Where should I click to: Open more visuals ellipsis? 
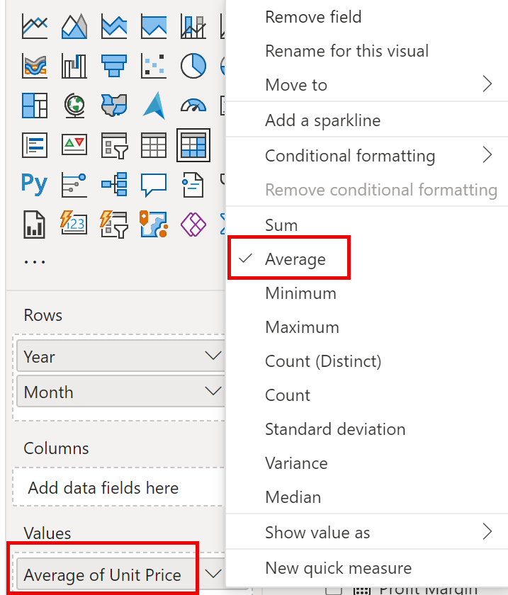pos(35,262)
